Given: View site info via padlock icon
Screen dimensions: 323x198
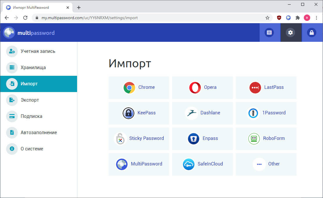Looking at the screenshot, I should [x=37, y=18].
